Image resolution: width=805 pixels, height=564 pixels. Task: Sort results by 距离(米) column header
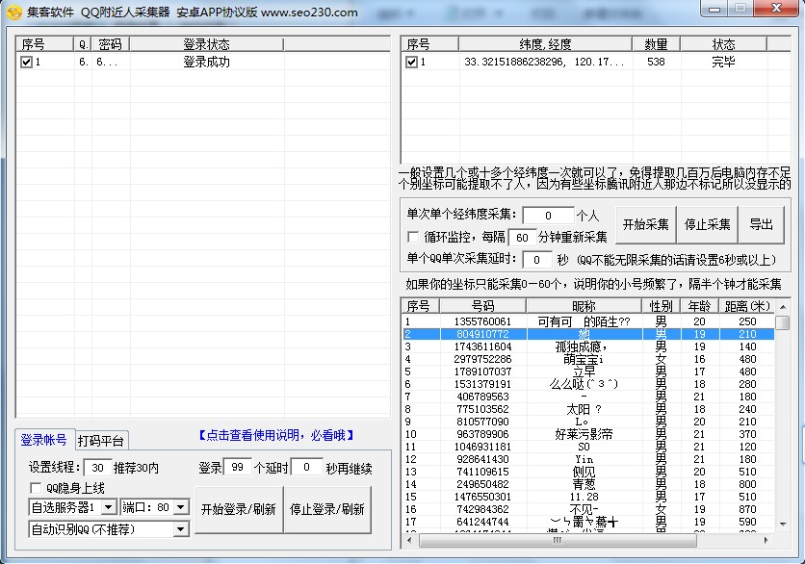(748, 306)
